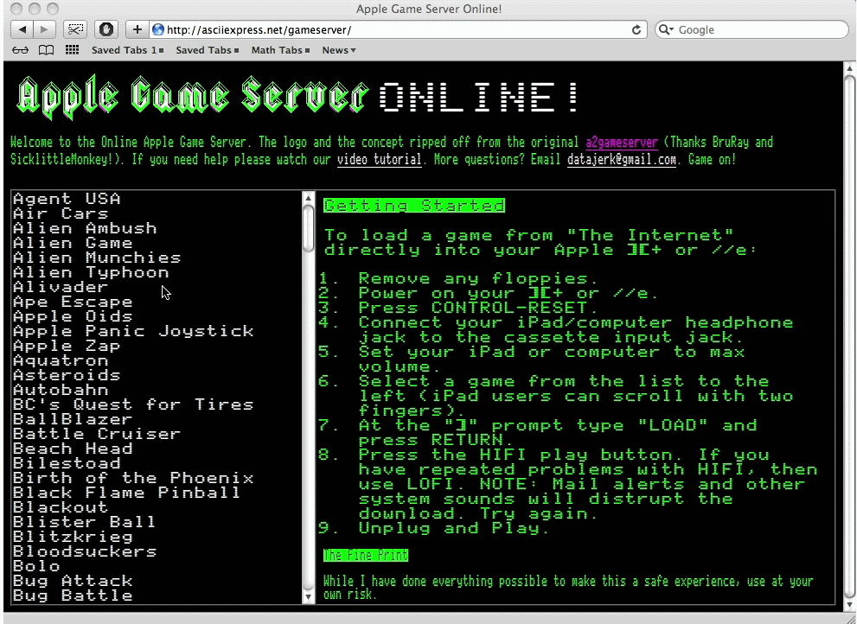Viewport: 857px width, 624px height.
Task: Select Bolo game
Action: 36,567
